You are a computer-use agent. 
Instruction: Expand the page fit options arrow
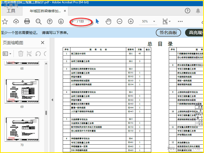[x=170, y=21]
